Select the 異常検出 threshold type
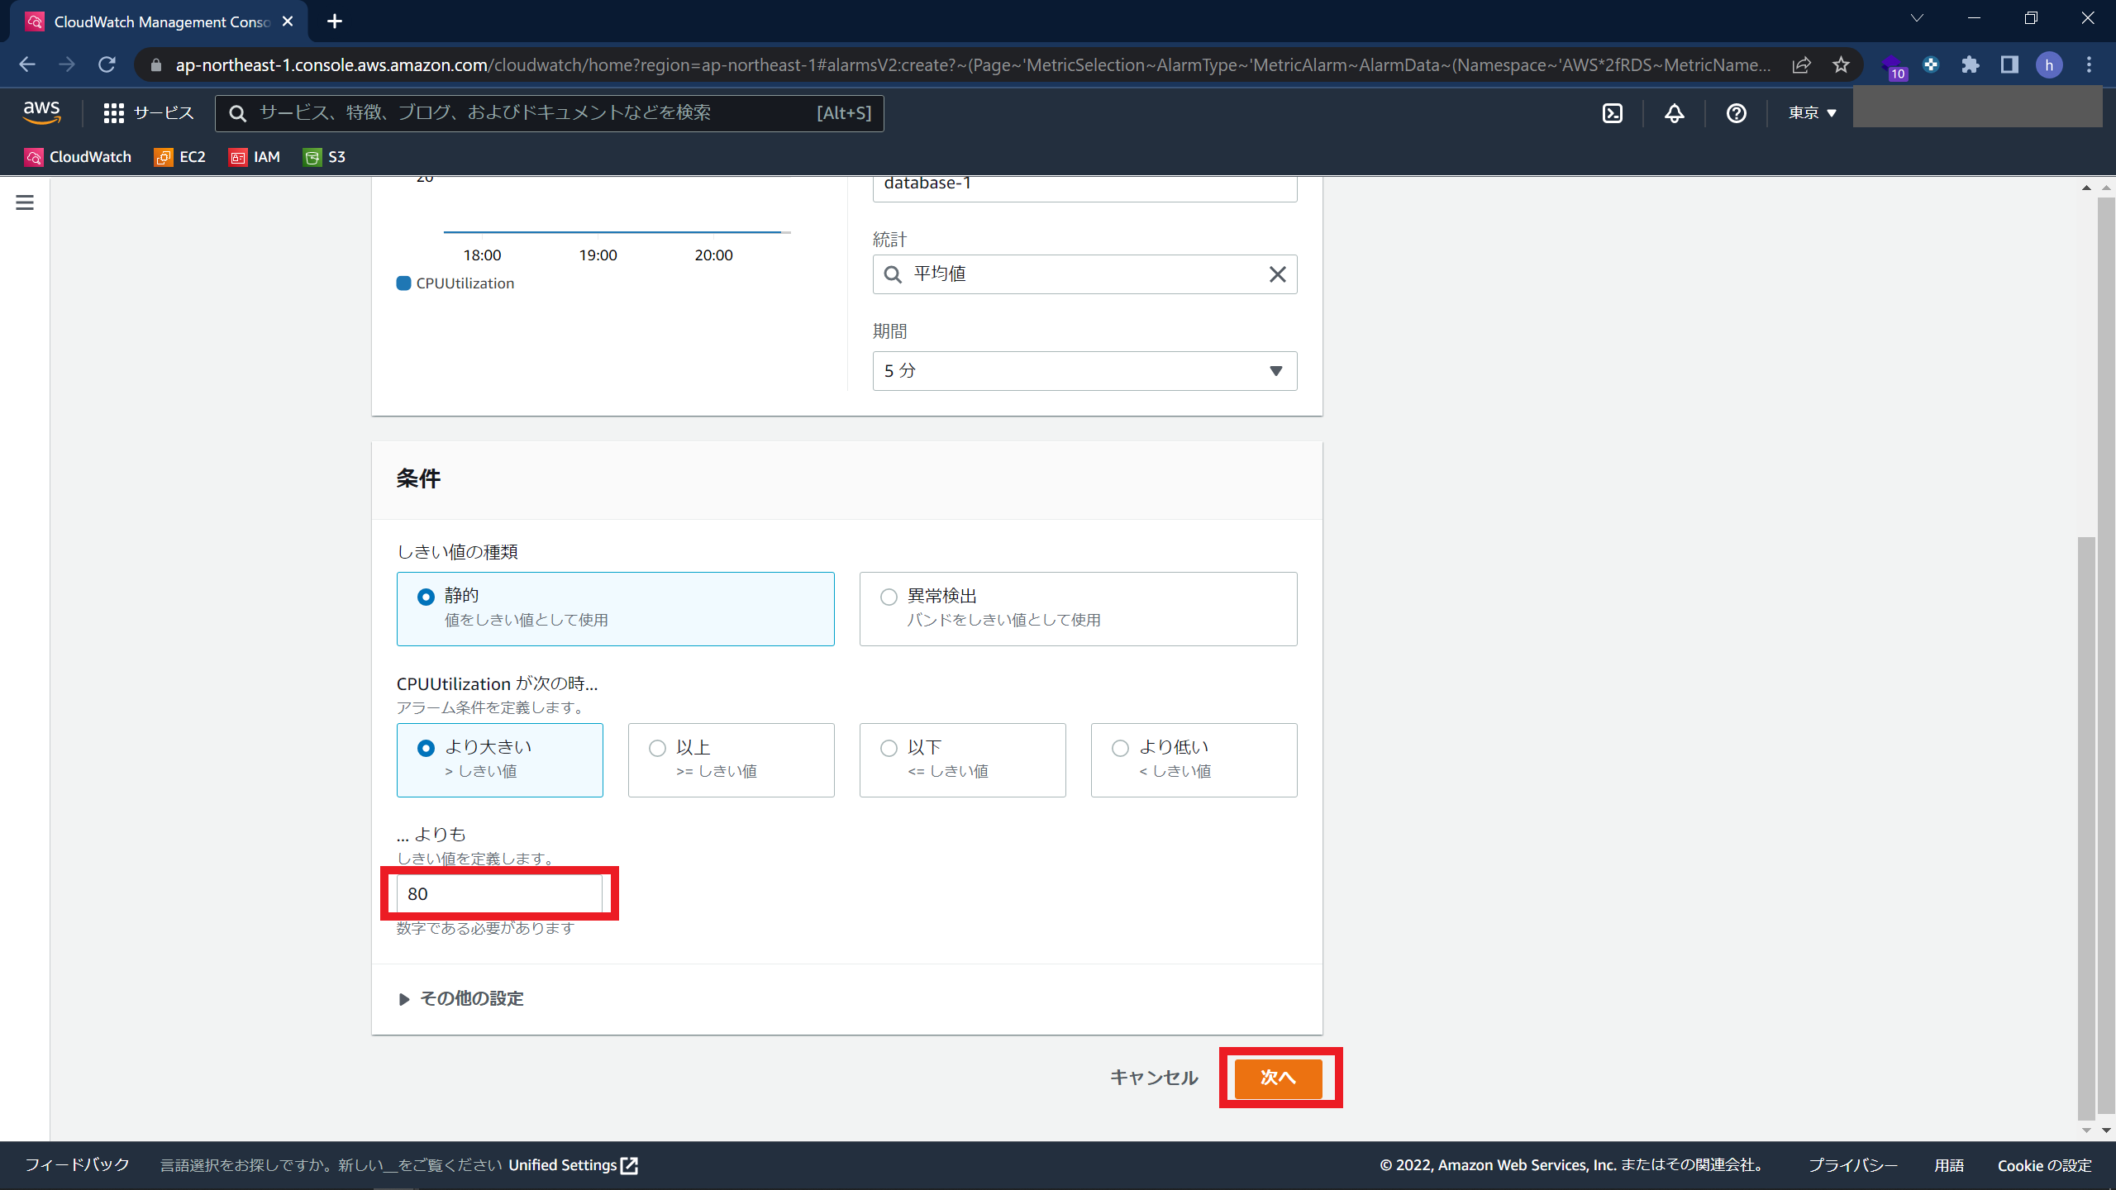 [1078, 609]
